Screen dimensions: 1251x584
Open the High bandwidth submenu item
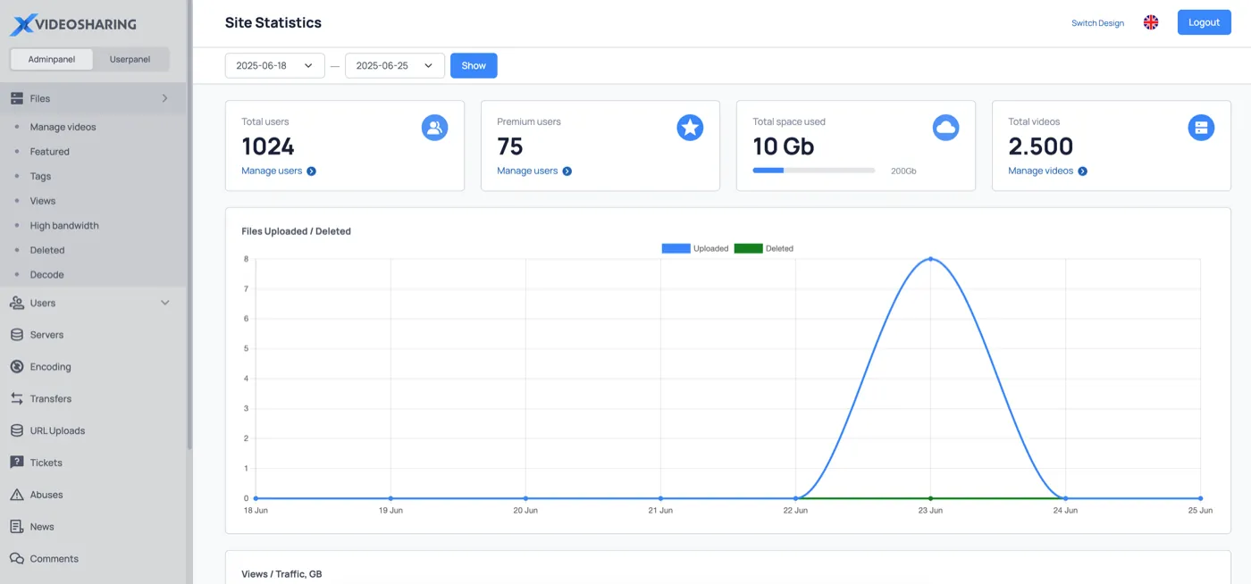64,226
